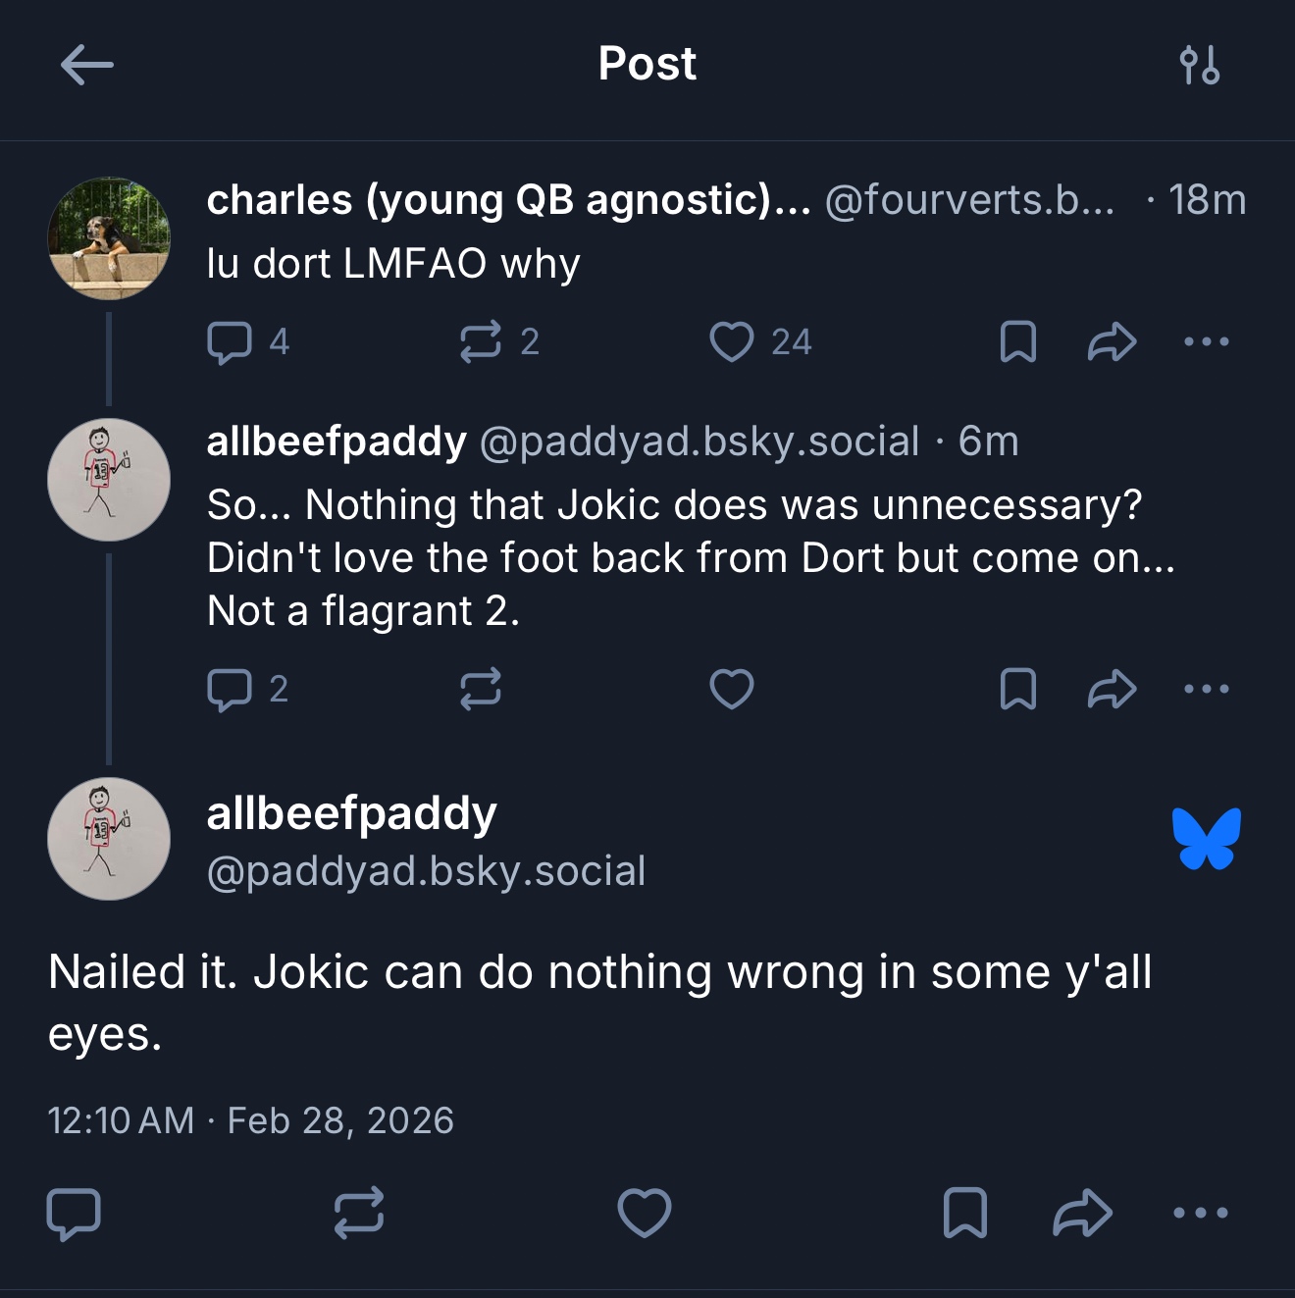Click the blue Bluesky butterfly icon
The image size is (1295, 1298).
(x=1206, y=839)
